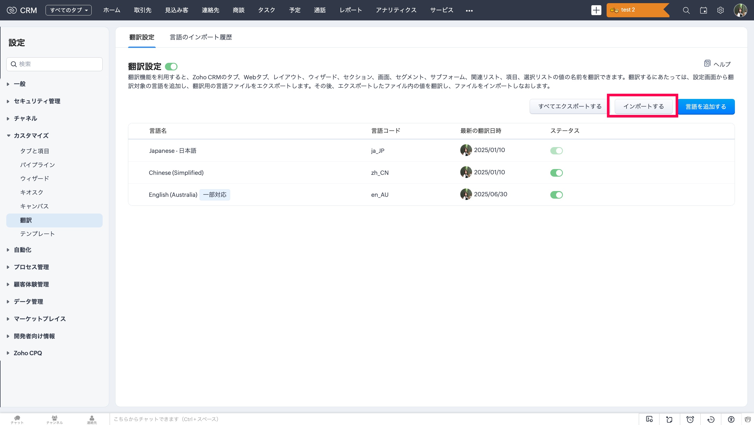Toggle the main 翻訳設定 switch off
The height and width of the screenshot is (425, 754).
[171, 67]
